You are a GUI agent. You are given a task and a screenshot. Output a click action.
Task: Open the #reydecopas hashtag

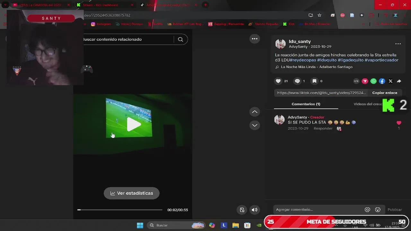303,60
